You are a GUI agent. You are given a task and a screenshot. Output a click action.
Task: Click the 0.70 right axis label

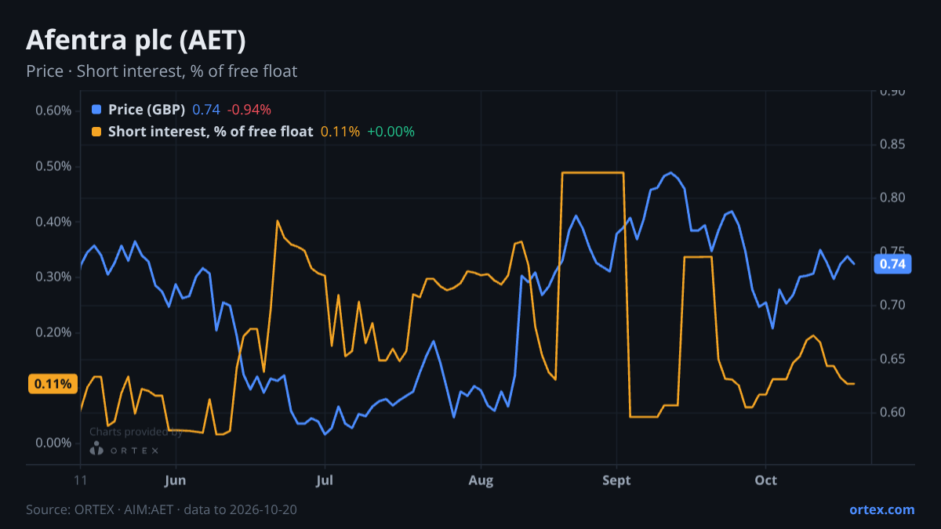[892, 304]
